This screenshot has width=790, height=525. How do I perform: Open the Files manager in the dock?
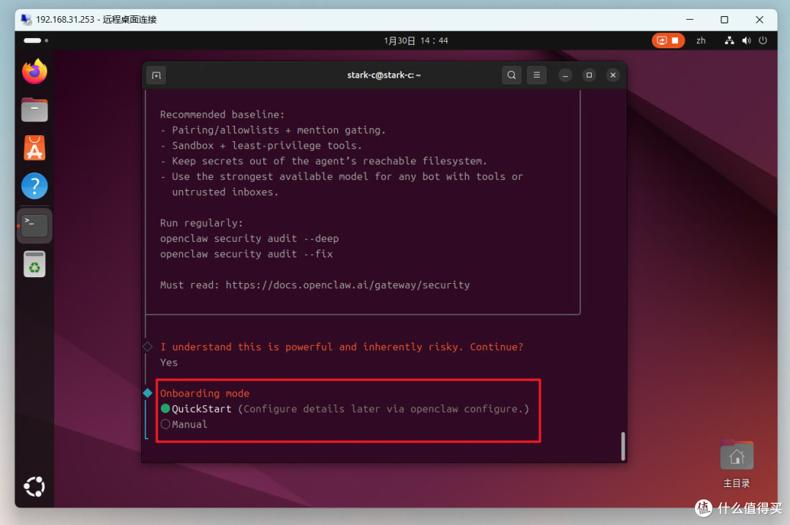[34, 110]
